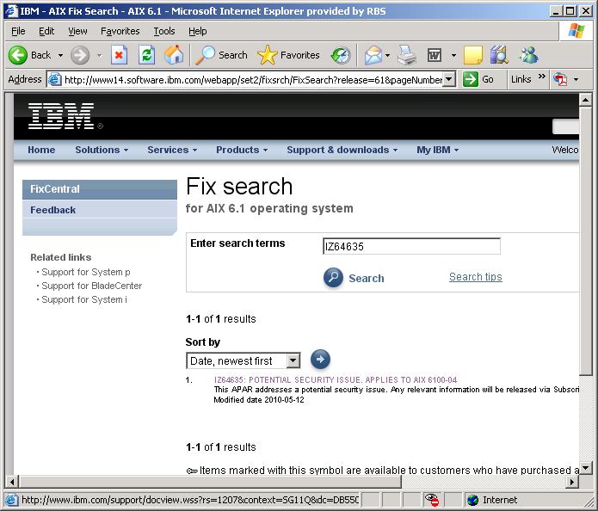This screenshot has width=598, height=511.
Task: Expand the Support & downloads menu
Action: pyautogui.click(x=342, y=150)
